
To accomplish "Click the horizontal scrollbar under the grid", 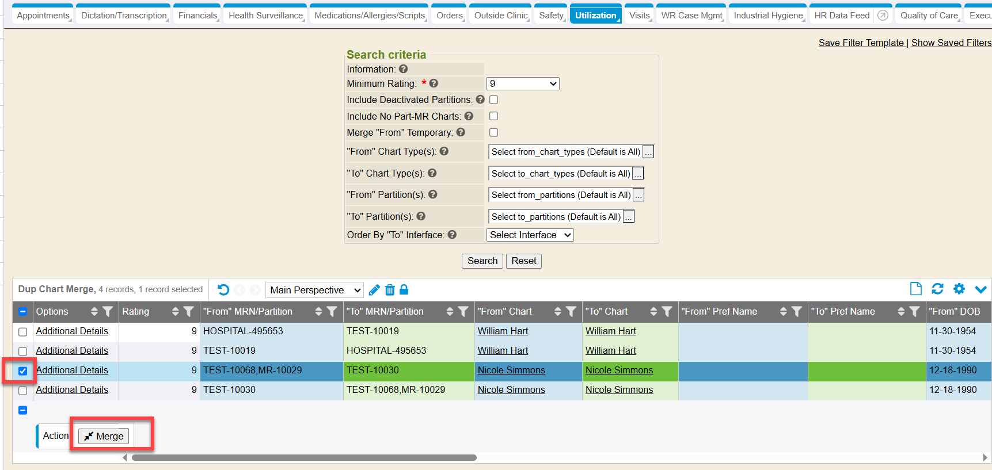I will click(304, 458).
